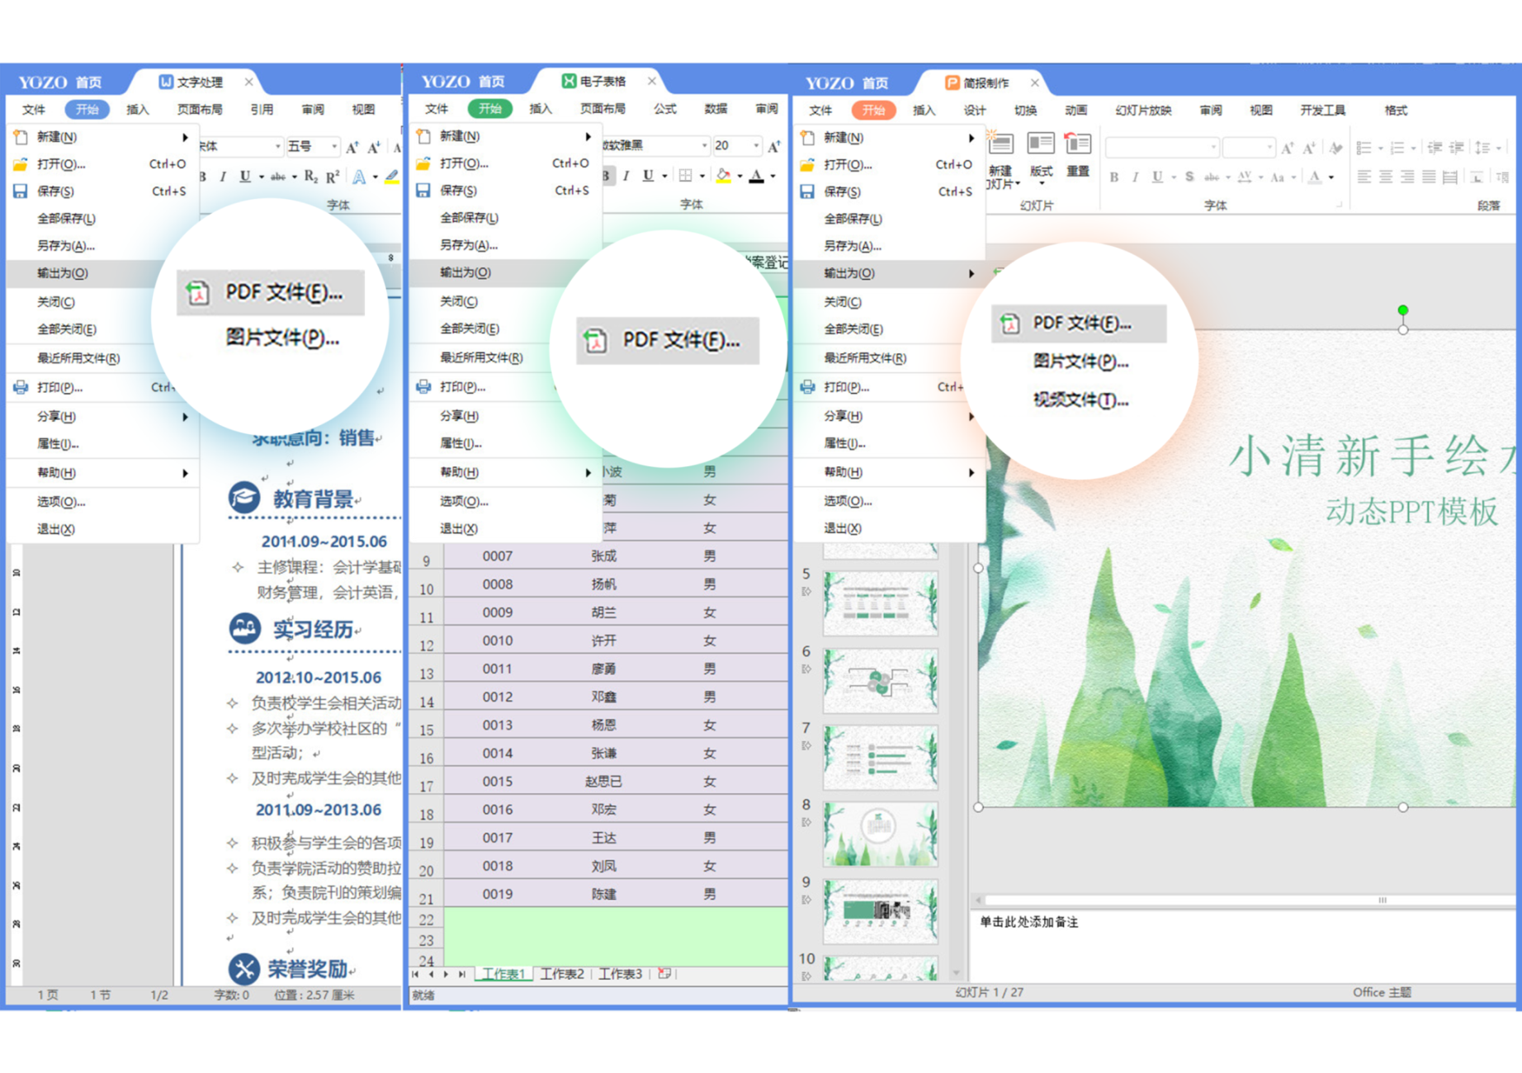Open 公式 tab in spreadsheet window
The height and width of the screenshot is (1073, 1522).
tap(664, 108)
